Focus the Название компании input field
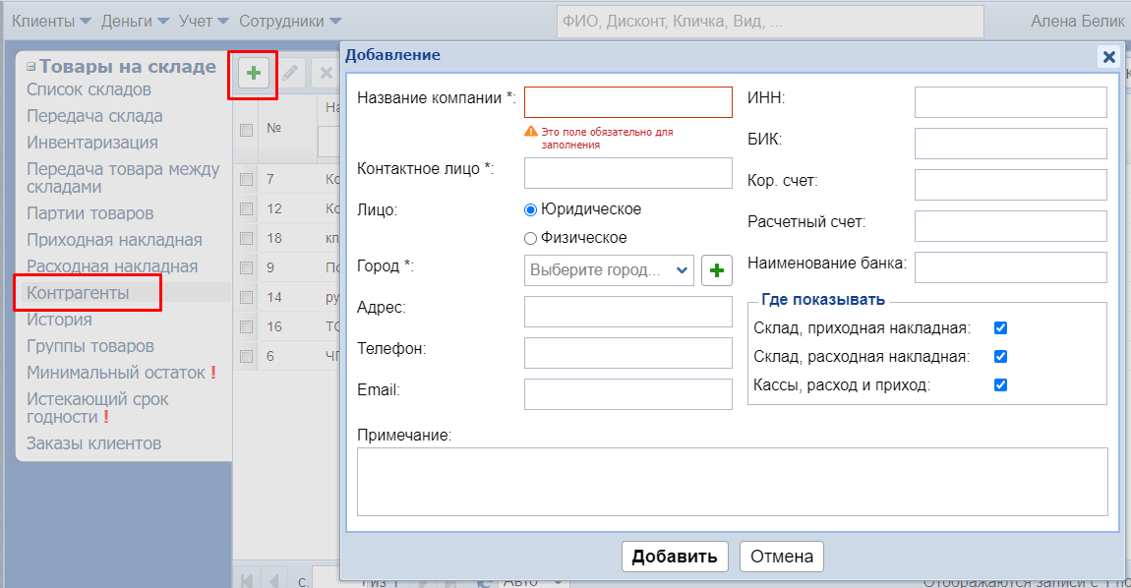This screenshot has width=1131, height=588. [x=628, y=102]
